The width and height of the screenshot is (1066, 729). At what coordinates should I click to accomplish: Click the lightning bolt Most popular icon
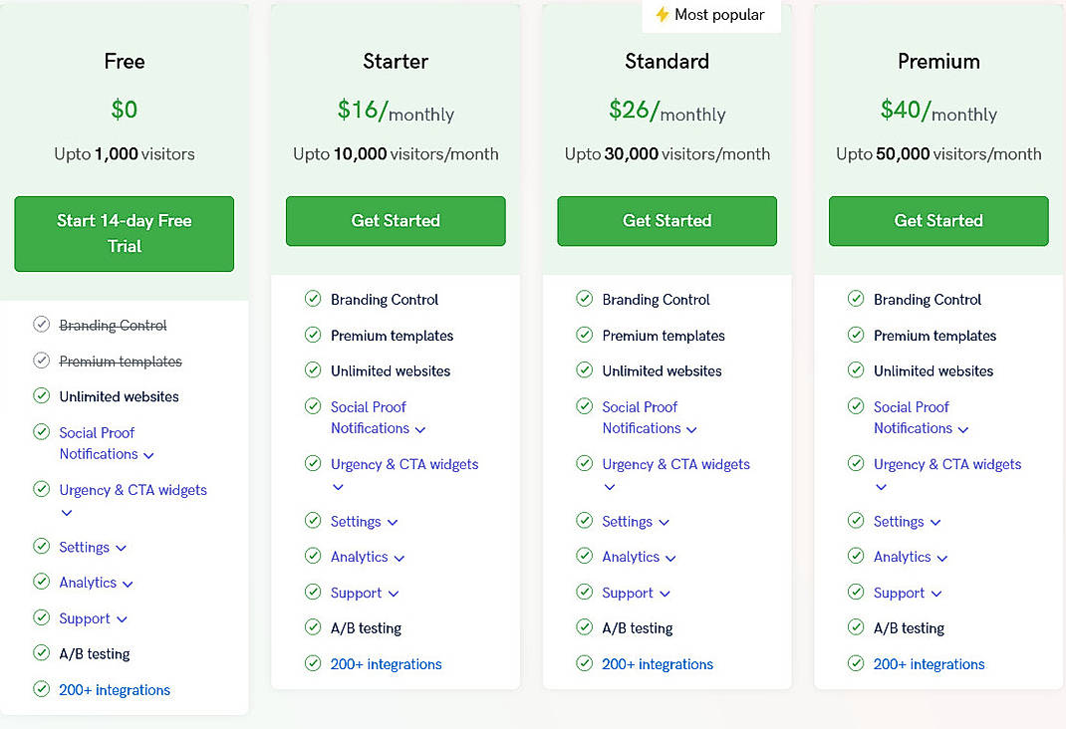tap(662, 15)
